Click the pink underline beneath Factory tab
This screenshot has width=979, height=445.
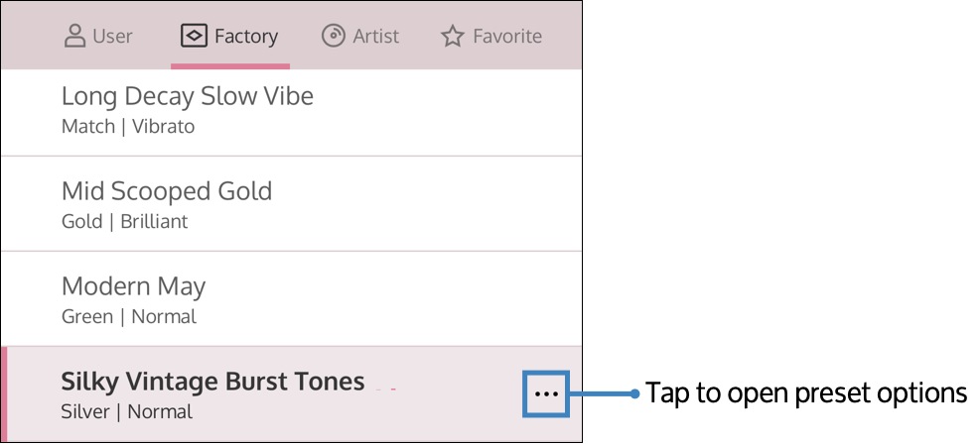pyautogui.click(x=230, y=66)
